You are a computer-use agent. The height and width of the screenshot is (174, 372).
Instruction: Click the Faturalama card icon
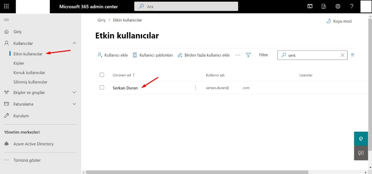[7, 104]
